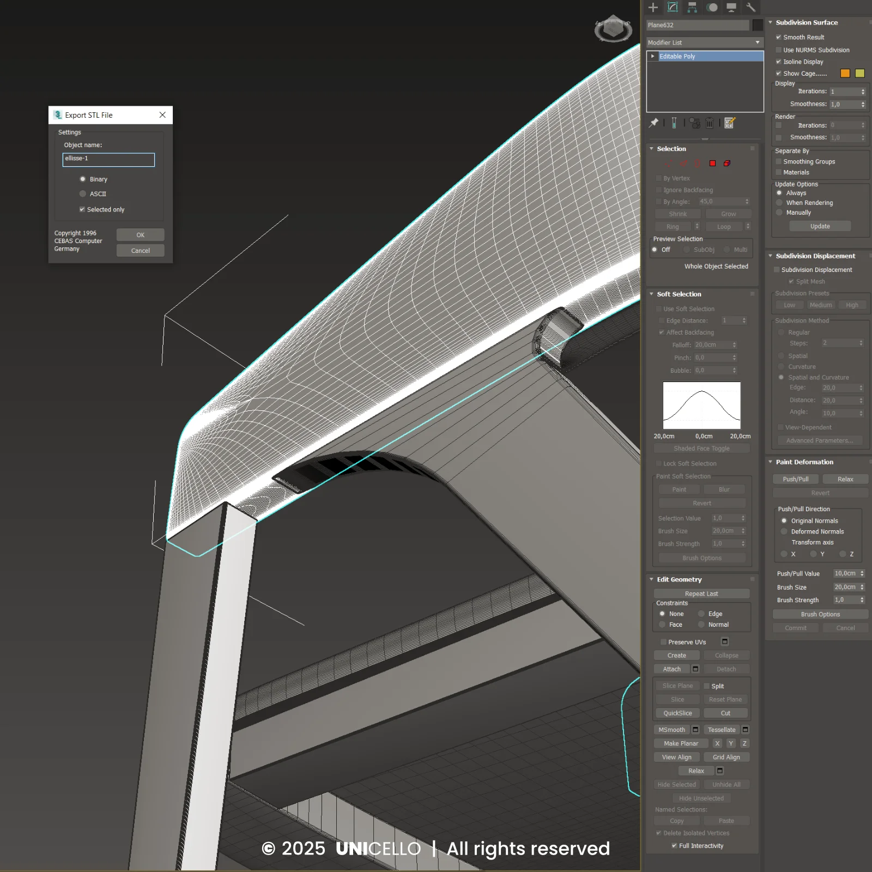Collapse the Edit Geometry rollout
Viewport: 872px width, 872px height.
coord(679,579)
